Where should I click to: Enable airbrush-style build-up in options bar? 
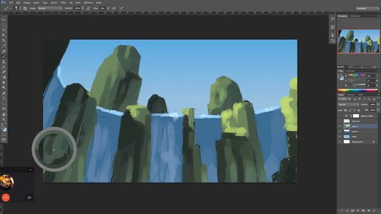pyautogui.click(x=114, y=8)
